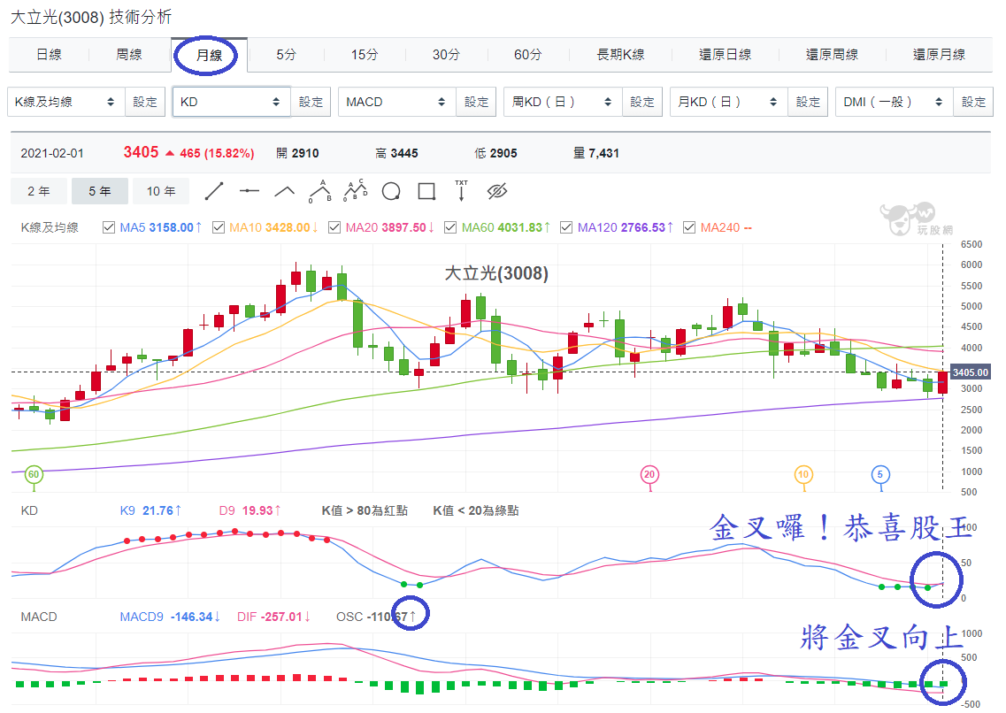Open the KD indicator dropdown
The width and height of the screenshot is (1006, 713).
coord(232,102)
